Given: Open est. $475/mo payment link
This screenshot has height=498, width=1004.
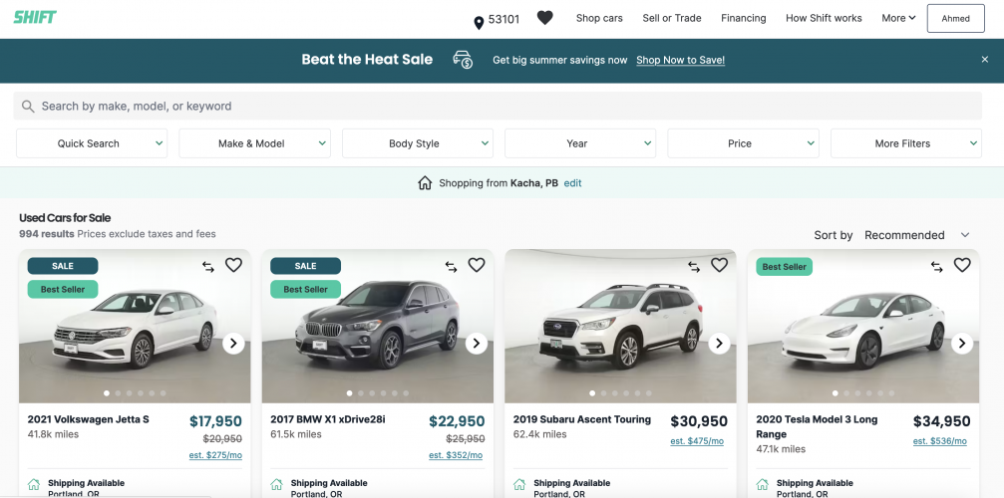Looking at the screenshot, I should (x=697, y=441).
